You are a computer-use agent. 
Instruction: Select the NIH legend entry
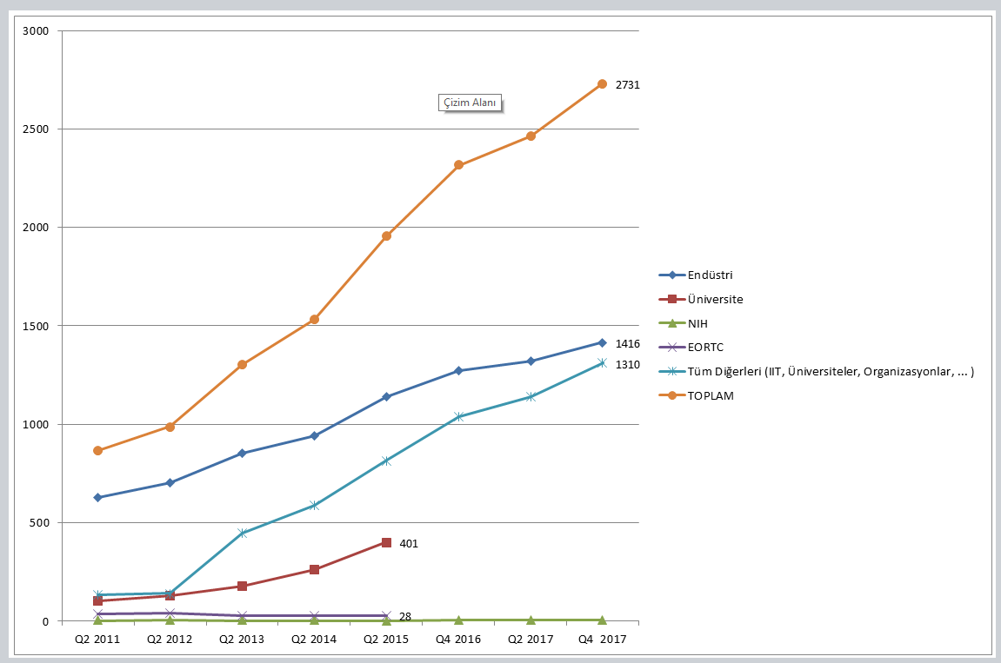point(697,324)
